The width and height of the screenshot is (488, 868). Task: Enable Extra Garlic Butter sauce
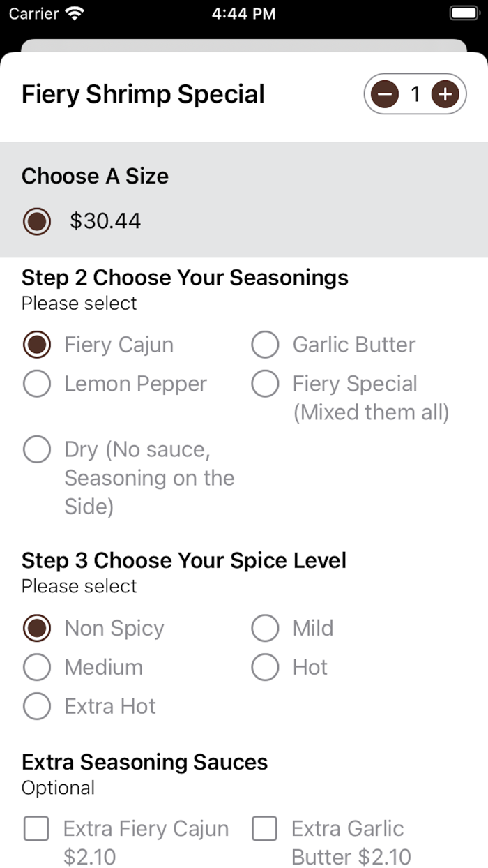click(265, 829)
